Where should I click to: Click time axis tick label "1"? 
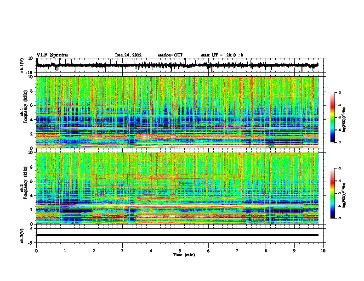65,251
